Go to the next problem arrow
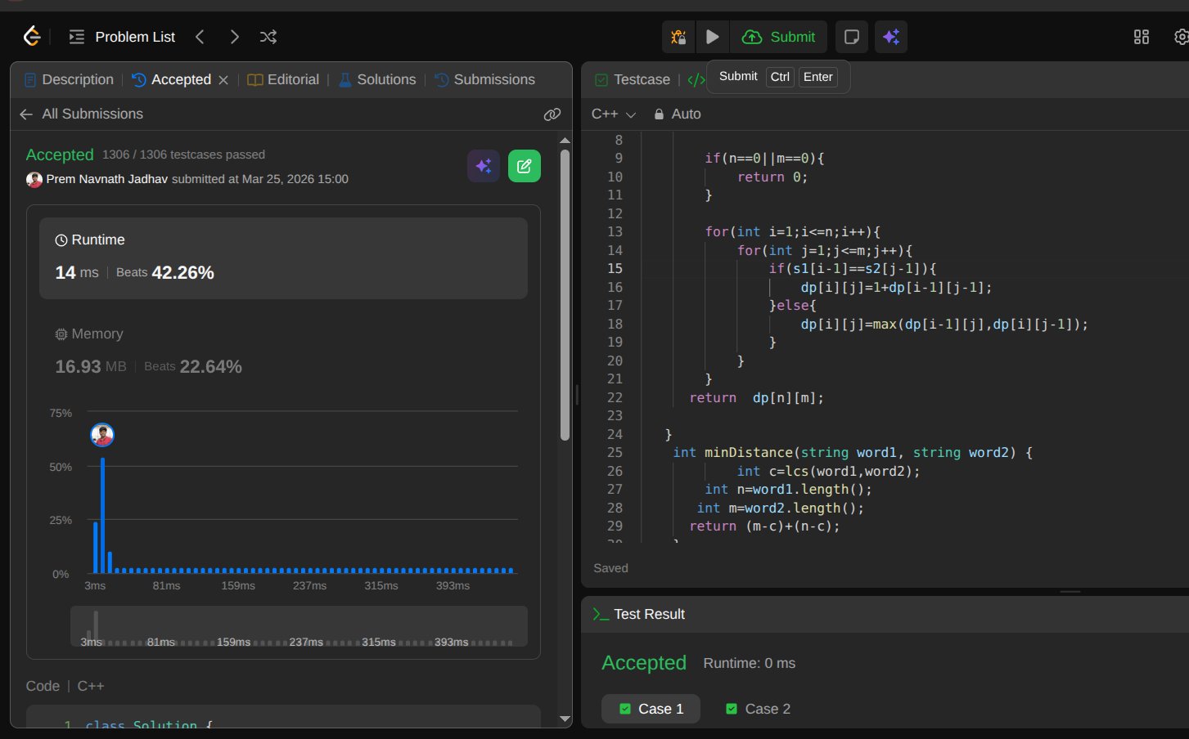The width and height of the screenshot is (1189, 739). [235, 37]
